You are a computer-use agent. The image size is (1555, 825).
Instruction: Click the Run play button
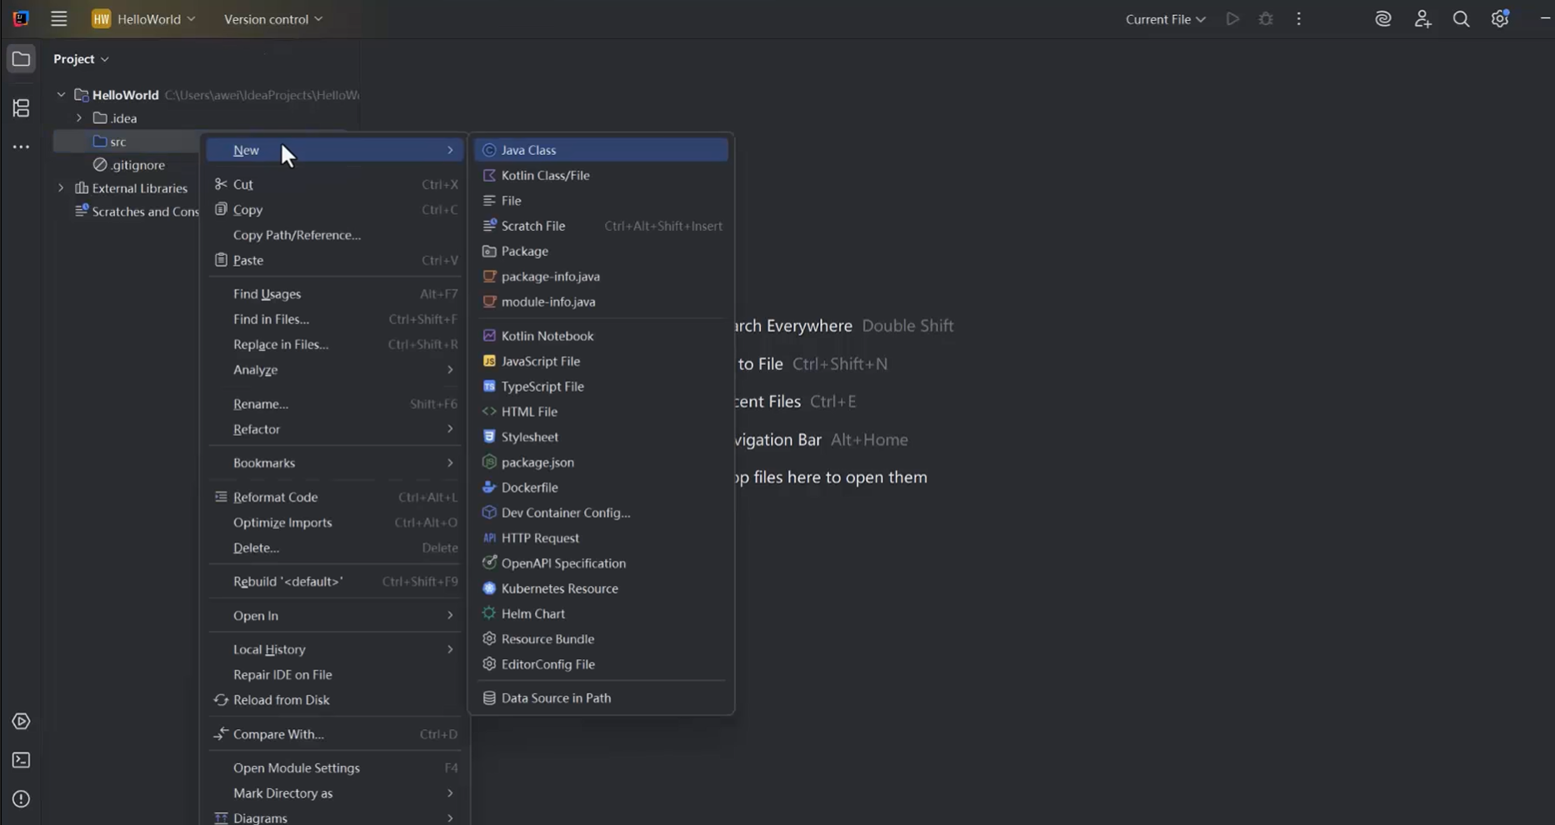(1232, 19)
